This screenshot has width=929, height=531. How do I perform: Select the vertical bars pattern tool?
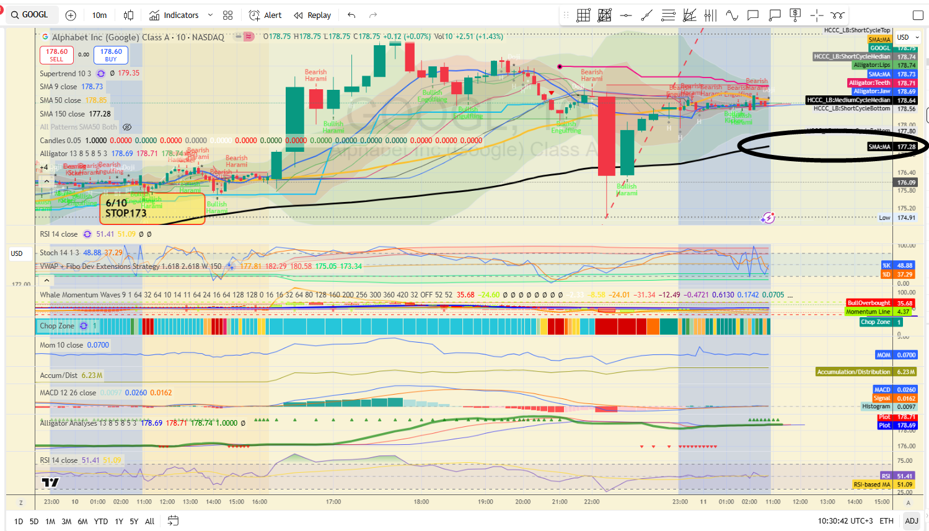click(x=710, y=15)
